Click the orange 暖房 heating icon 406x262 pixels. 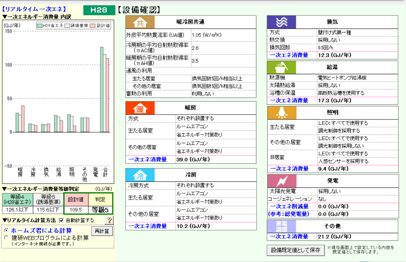[140, 108]
